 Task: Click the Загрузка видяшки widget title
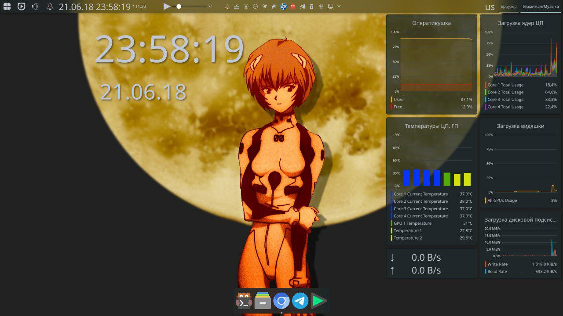point(521,126)
